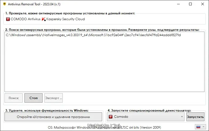Click the Экспорт button
The height and width of the screenshot is (131, 209).
pos(54,98)
